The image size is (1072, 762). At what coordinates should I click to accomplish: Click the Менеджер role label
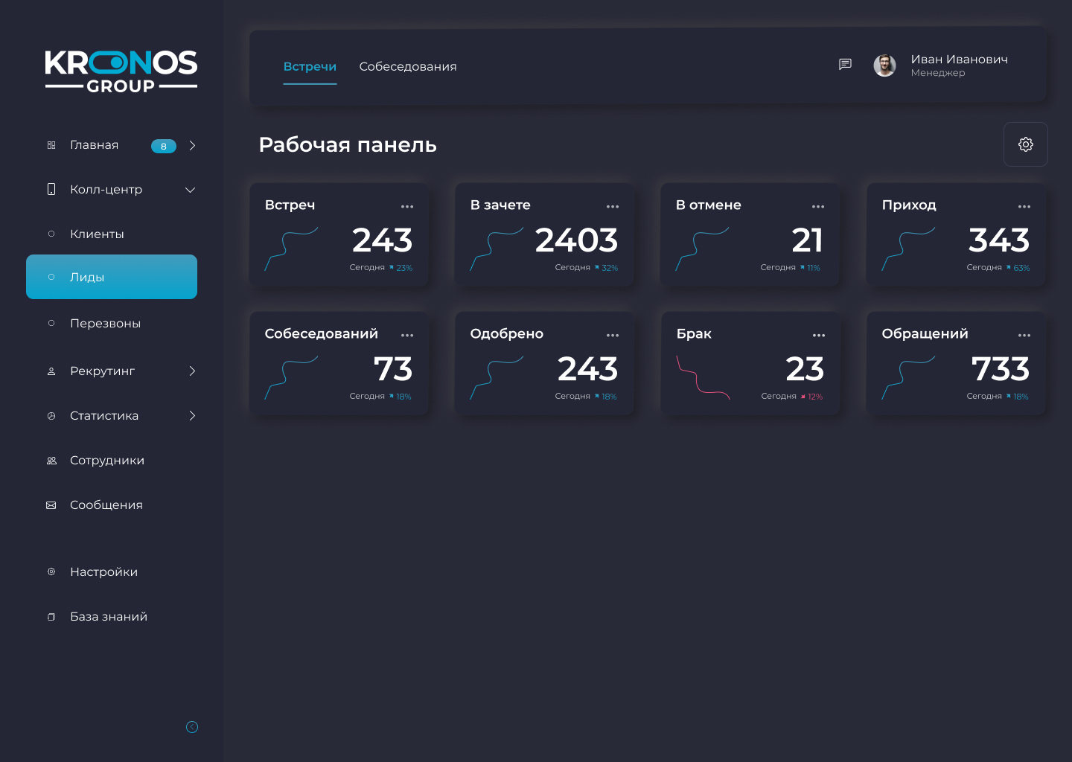pos(938,73)
